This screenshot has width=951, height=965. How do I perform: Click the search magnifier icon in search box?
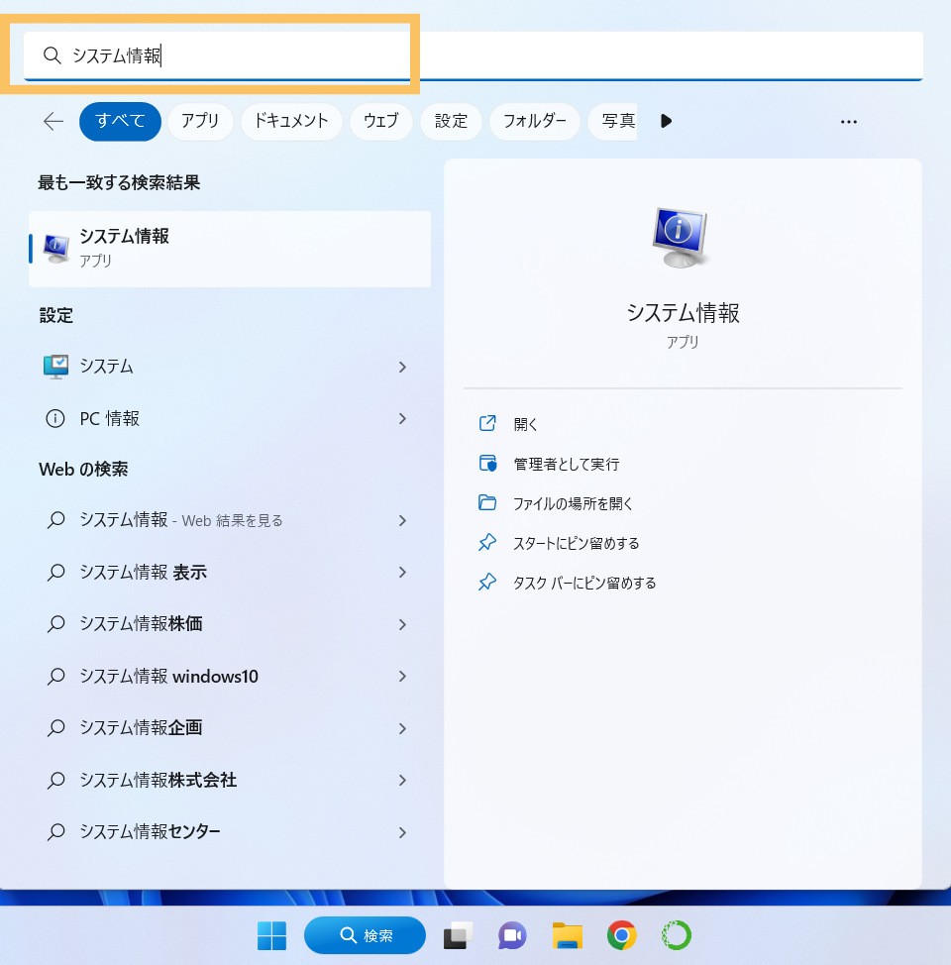[53, 55]
